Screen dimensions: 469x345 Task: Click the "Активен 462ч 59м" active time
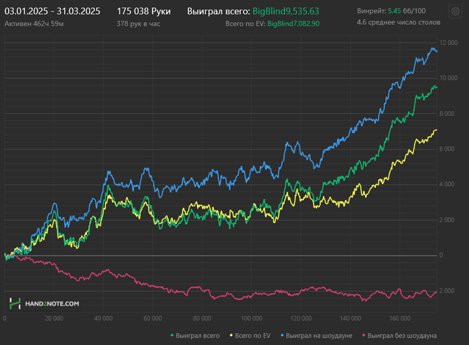pos(33,23)
